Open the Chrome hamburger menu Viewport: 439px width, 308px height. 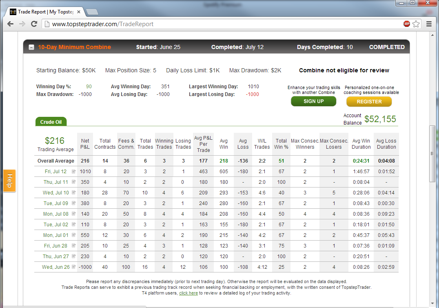click(x=429, y=24)
